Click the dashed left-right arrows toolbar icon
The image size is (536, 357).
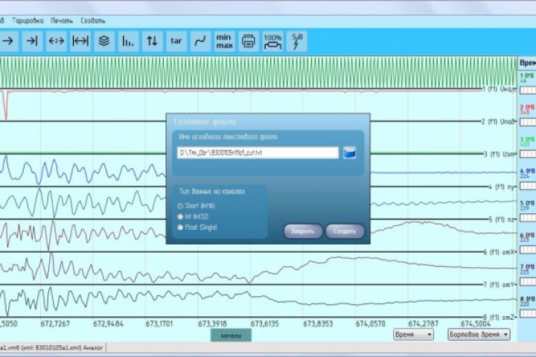coord(56,41)
